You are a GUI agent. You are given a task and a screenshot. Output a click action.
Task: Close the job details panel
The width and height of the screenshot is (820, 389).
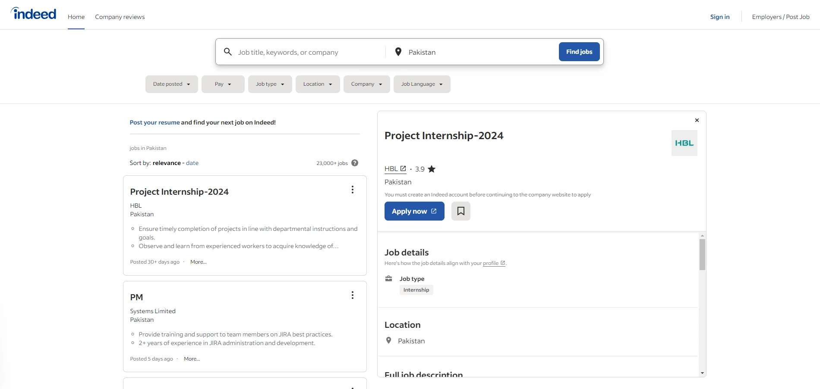[697, 120]
